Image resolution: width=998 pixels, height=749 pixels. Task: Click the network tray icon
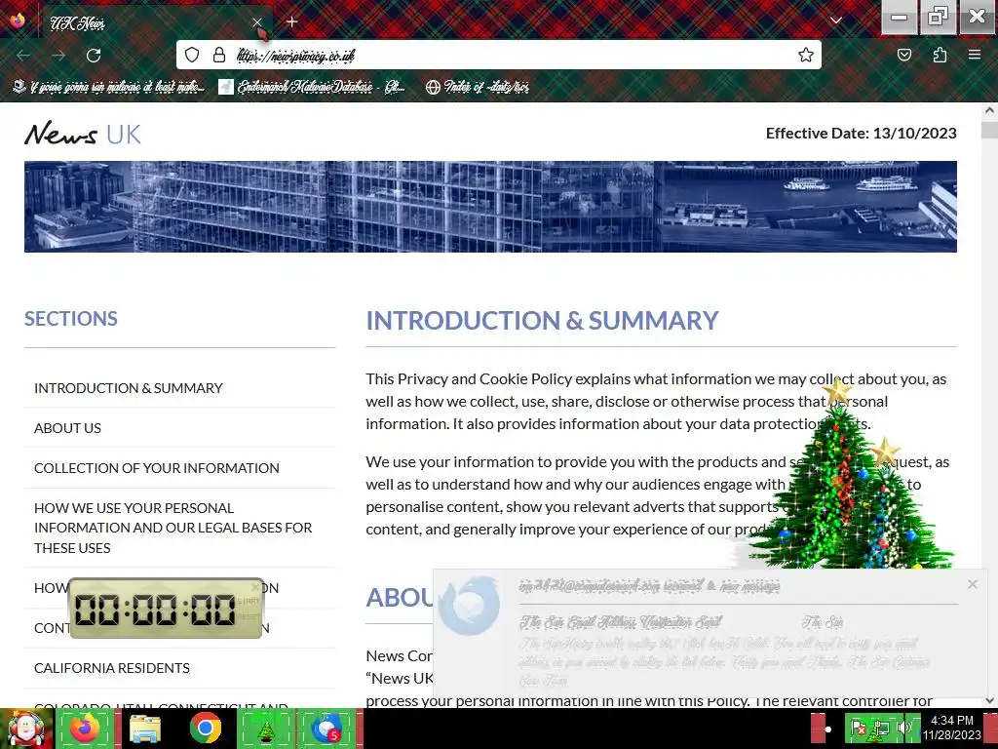881,728
